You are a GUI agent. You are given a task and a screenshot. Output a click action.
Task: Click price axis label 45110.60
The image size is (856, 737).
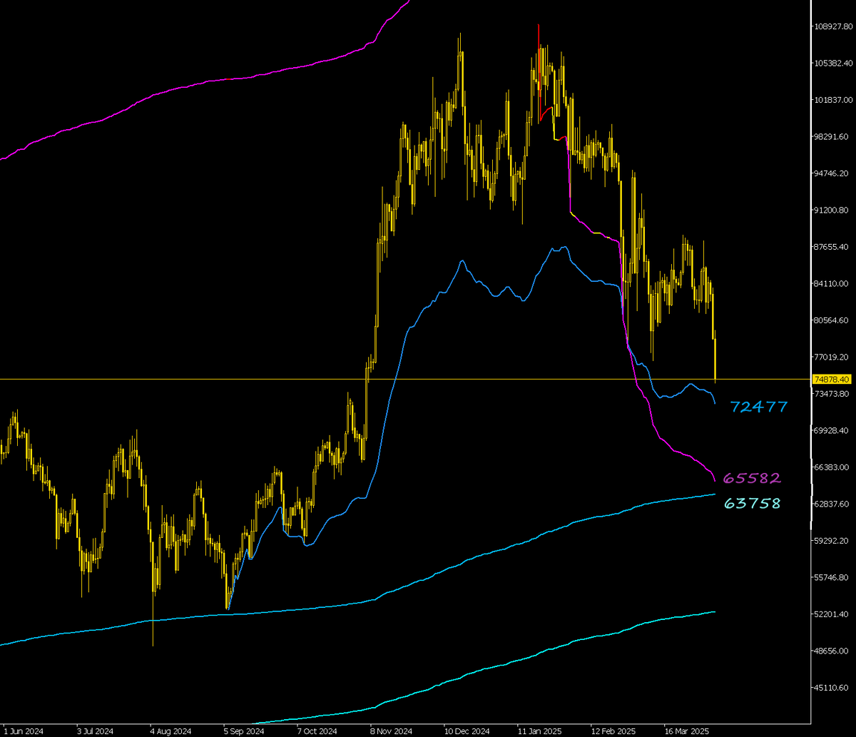[x=832, y=688]
